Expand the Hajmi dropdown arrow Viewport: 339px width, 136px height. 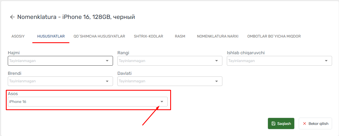tap(107, 61)
